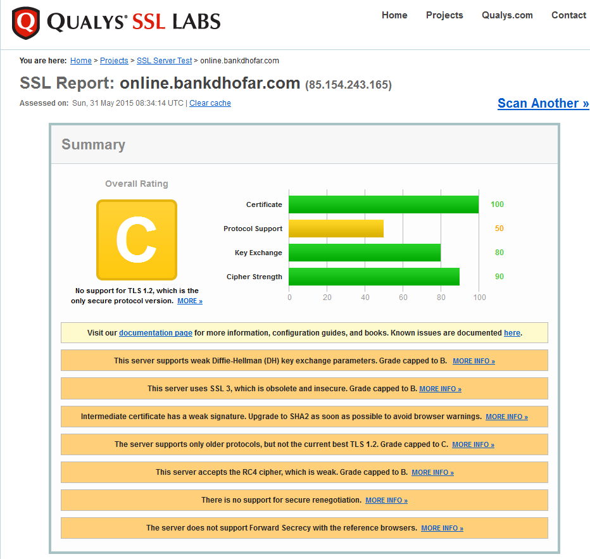Image resolution: width=590 pixels, height=559 pixels.
Task: Click the assessment date Sun, 31 May 2015
Action: coord(128,103)
